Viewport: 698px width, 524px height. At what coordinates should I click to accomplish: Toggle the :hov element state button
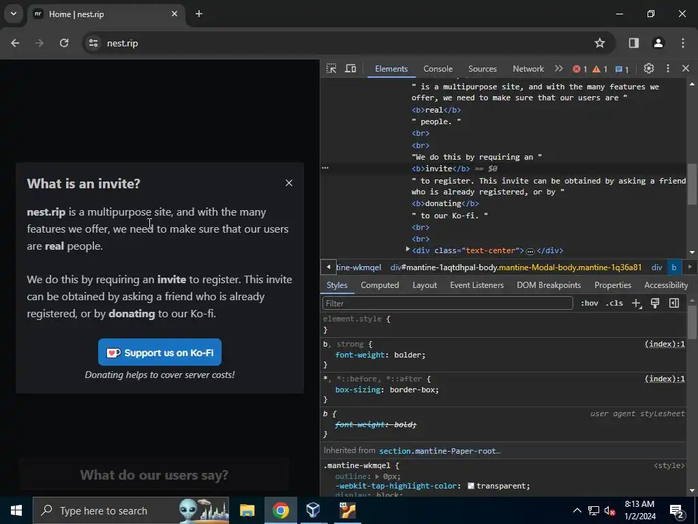click(590, 303)
